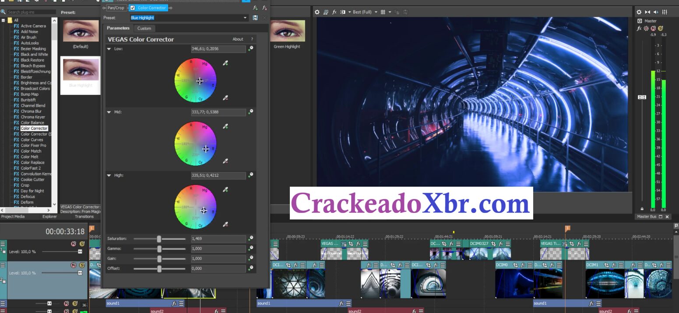
Task: Select Color Curves in the plug-in list
Action: (32, 140)
